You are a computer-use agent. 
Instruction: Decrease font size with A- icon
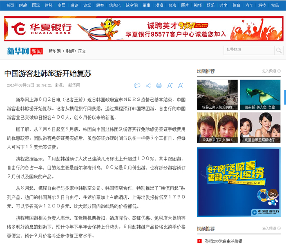tap(181, 85)
